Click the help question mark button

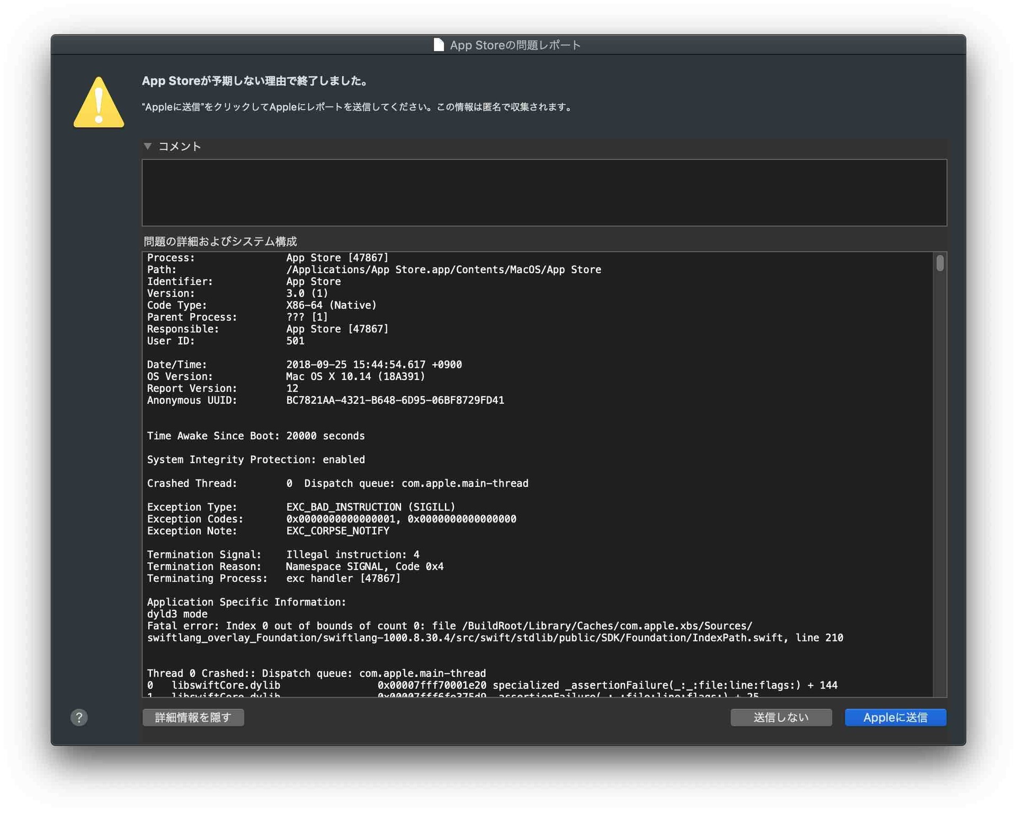79,717
